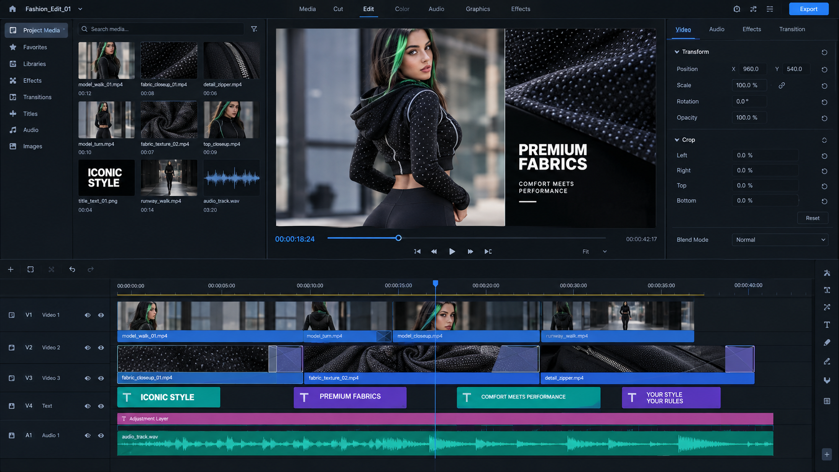Click the Crop Reset button
This screenshot has height=472, width=839.
point(812,218)
